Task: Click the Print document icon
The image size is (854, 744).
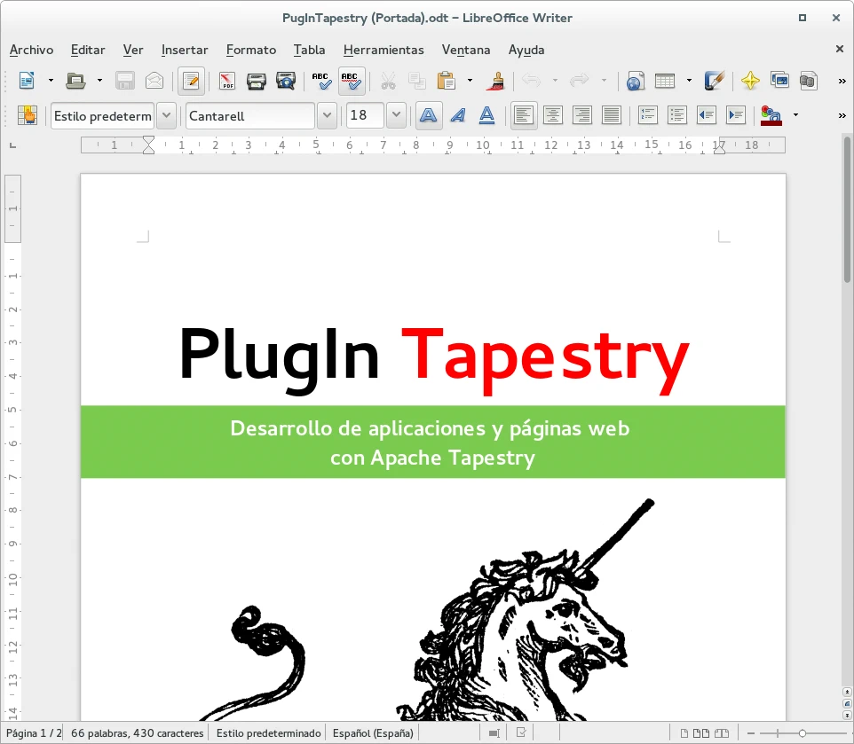Action: tap(257, 81)
